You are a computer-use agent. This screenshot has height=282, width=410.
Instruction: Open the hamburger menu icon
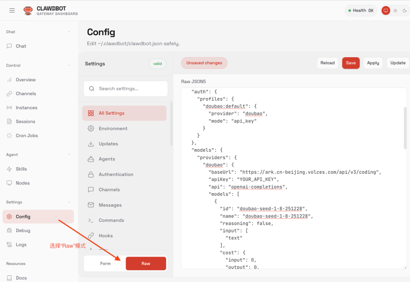(12, 11)
